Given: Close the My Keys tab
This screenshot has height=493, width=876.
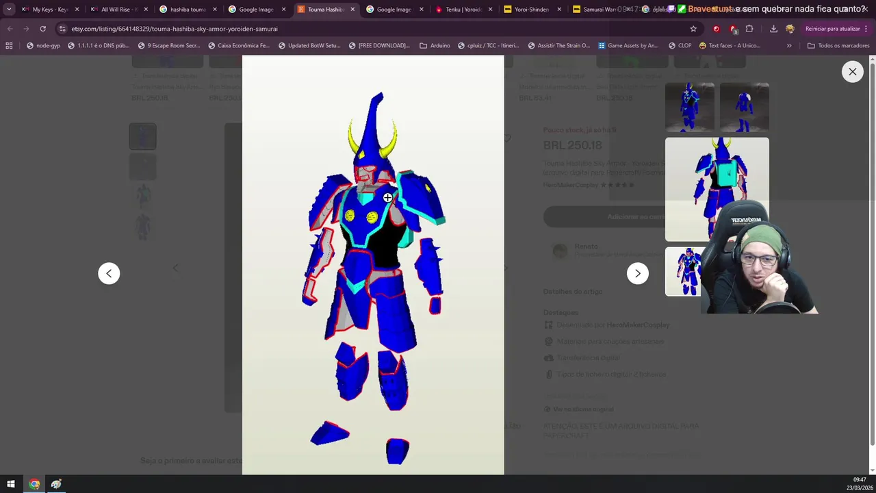Looking at the screenshot, I should [x=77, y=10].
